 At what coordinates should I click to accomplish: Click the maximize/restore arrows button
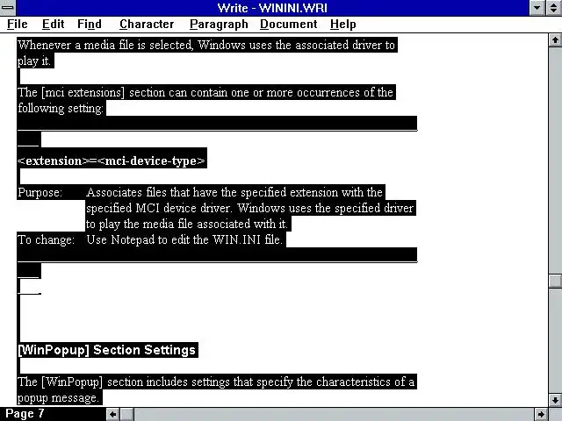(x=554, y=8)
